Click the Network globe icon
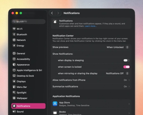Viewport: 143px width, 115px height. click(14, 40)
